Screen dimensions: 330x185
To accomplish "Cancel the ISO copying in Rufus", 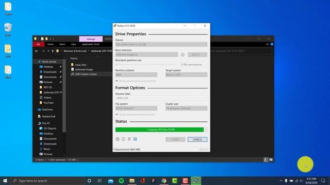I will point(197,139).
